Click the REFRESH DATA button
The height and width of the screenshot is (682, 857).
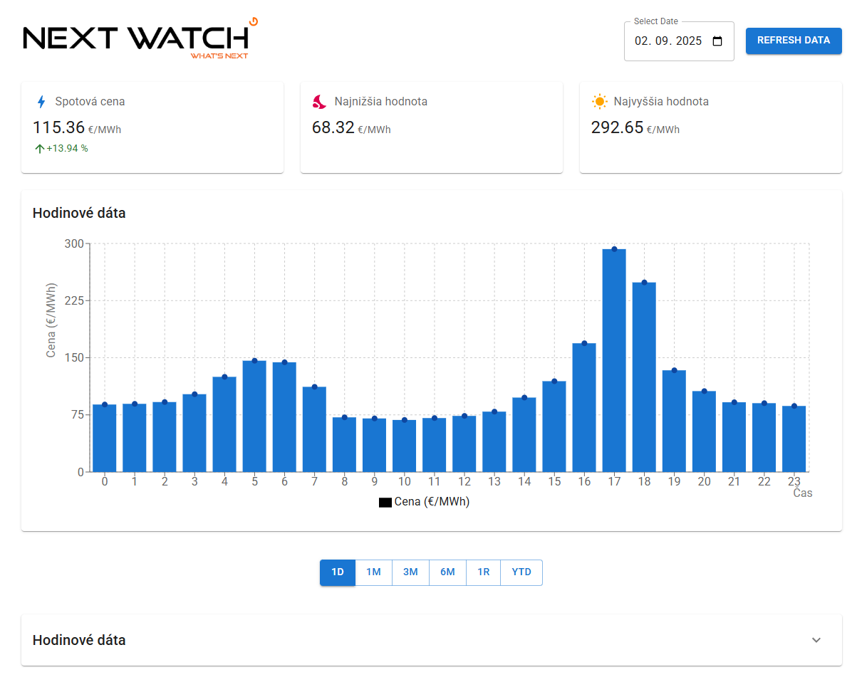[x=793, y=41]
